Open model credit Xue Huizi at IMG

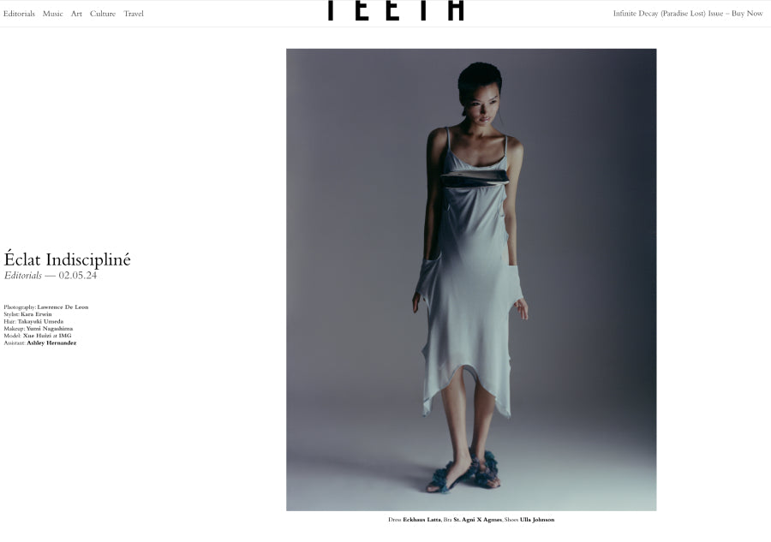tap(47, 336)
